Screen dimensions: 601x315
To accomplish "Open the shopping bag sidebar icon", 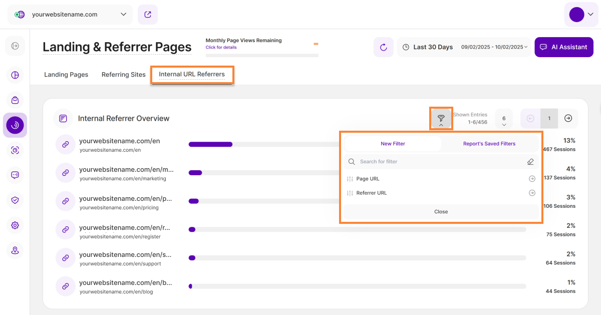I will tap(15, 100).
